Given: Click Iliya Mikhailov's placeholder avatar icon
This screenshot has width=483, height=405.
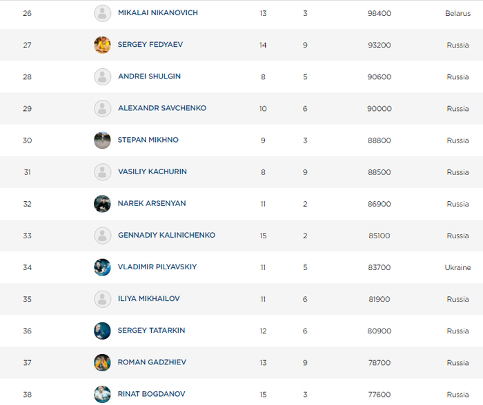Looking at the screenshot, I should 102,298.
